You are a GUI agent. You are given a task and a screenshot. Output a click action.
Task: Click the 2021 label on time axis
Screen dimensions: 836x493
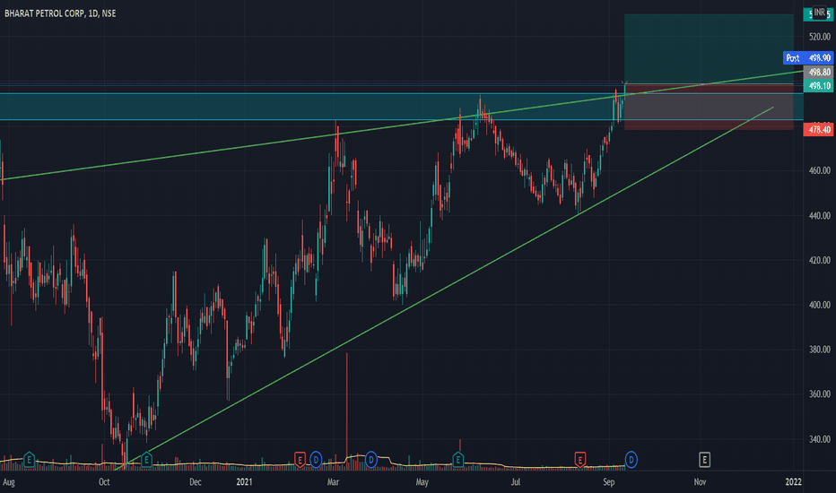pos(244,482)
